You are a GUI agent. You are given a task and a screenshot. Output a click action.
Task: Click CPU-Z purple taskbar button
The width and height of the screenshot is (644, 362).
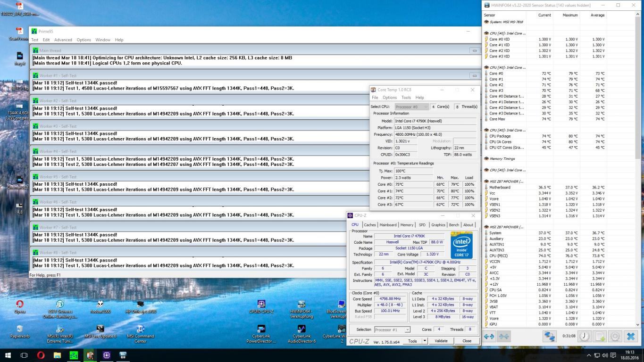tap(106, 355)
